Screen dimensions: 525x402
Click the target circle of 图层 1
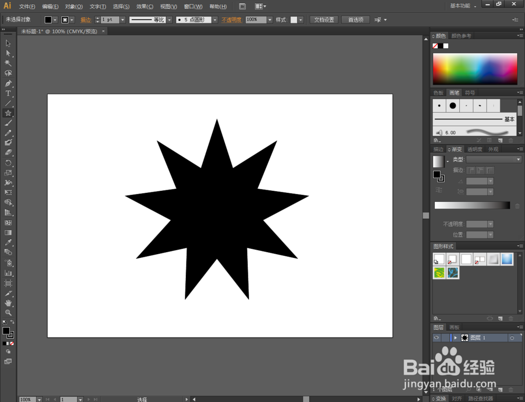click(512, 338)
